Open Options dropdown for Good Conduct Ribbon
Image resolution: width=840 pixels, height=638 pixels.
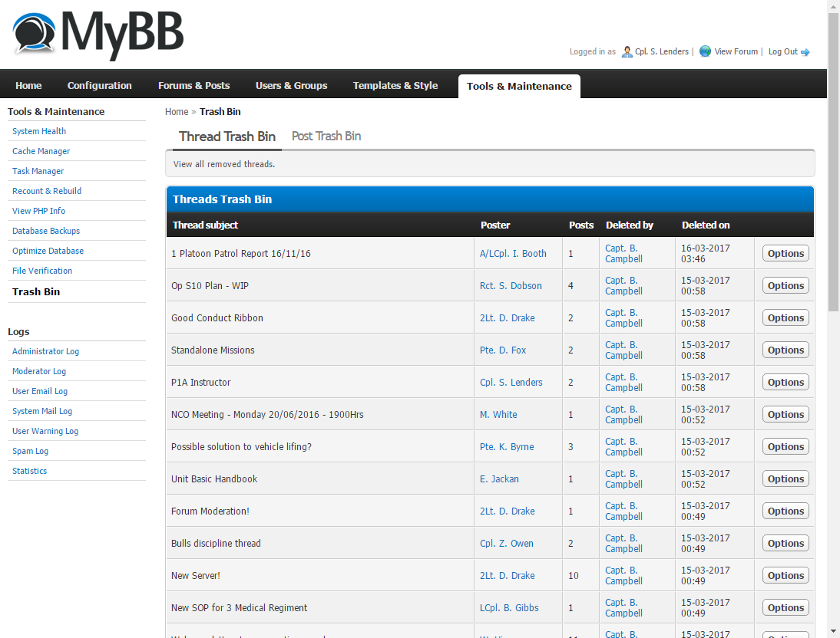785,318
